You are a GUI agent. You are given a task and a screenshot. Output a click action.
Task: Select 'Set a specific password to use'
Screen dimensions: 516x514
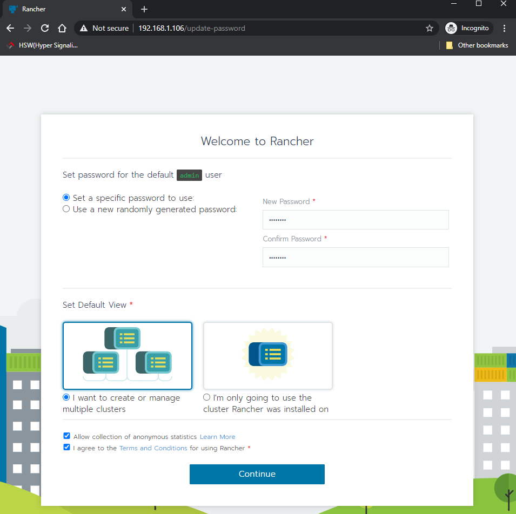tap(66, 198)
